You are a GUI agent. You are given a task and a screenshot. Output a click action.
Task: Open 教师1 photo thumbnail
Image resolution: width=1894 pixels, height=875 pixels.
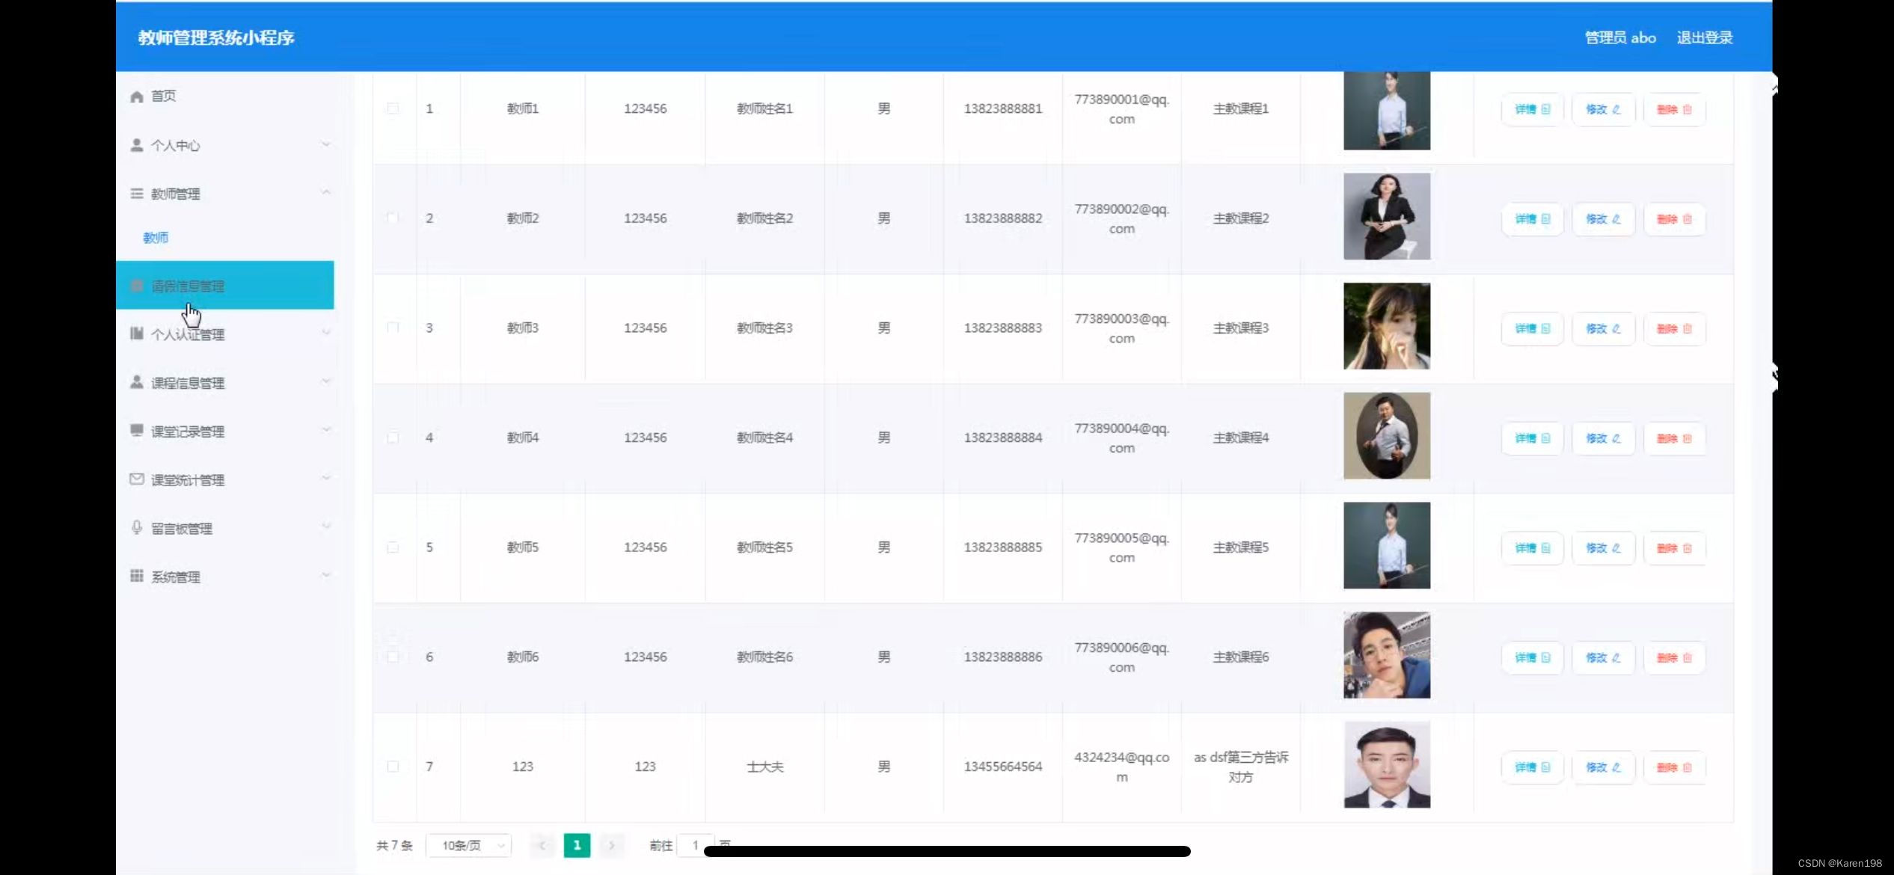(1387, 111)
